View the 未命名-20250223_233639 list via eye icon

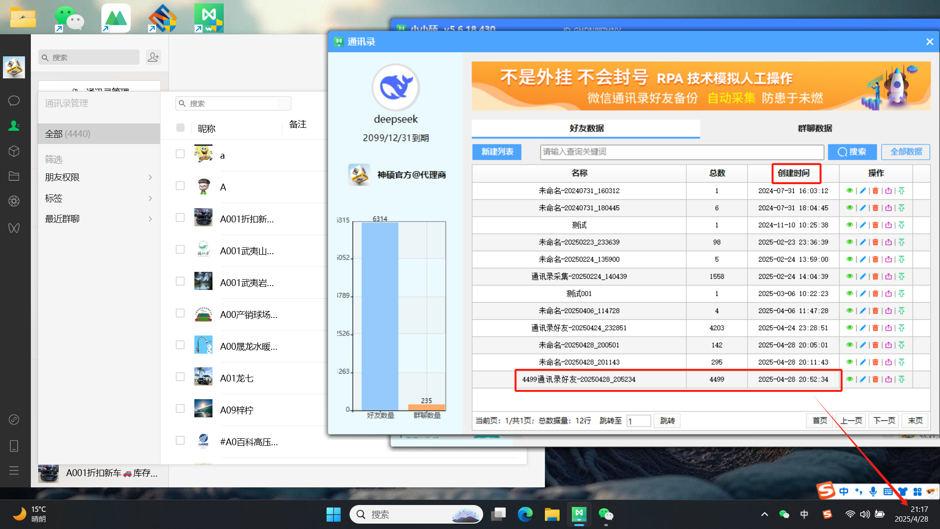click(x=849, y=242)
